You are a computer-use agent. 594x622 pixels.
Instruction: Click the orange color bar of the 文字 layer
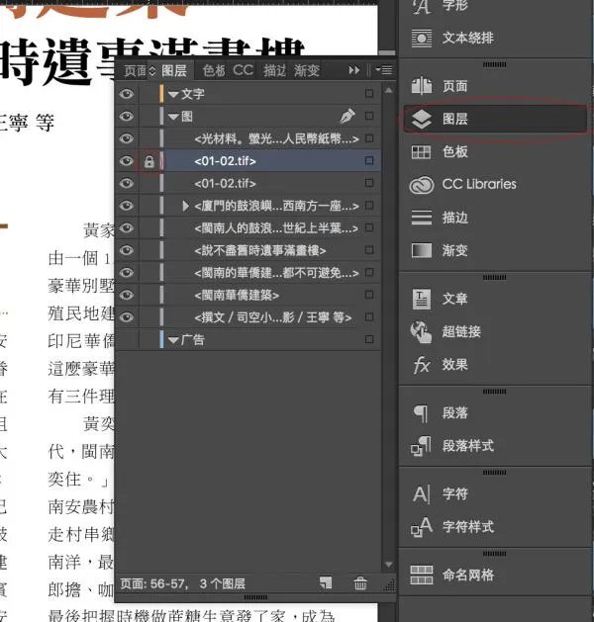point(161,94)
